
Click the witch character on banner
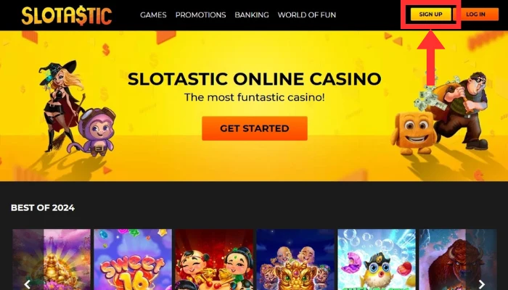point(61,105)
